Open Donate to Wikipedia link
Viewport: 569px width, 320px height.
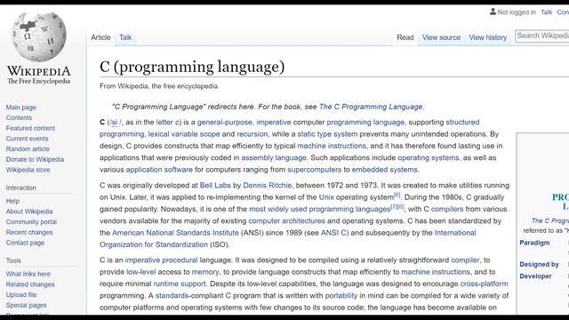(x=35, y=159)
